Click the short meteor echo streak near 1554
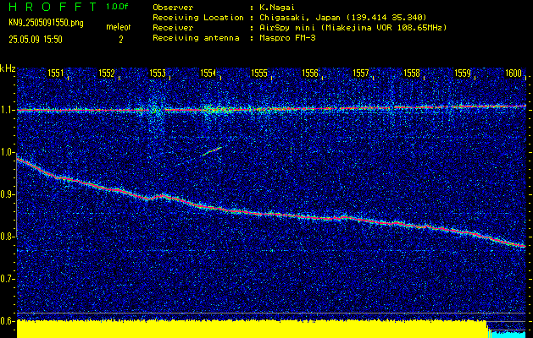533x338 pixels. point(212,151)
